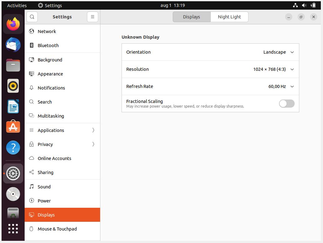Open Mouse & Touchpad settings
Image resolution: width=323 pixels, height=243 pixels.
point(57,229)
